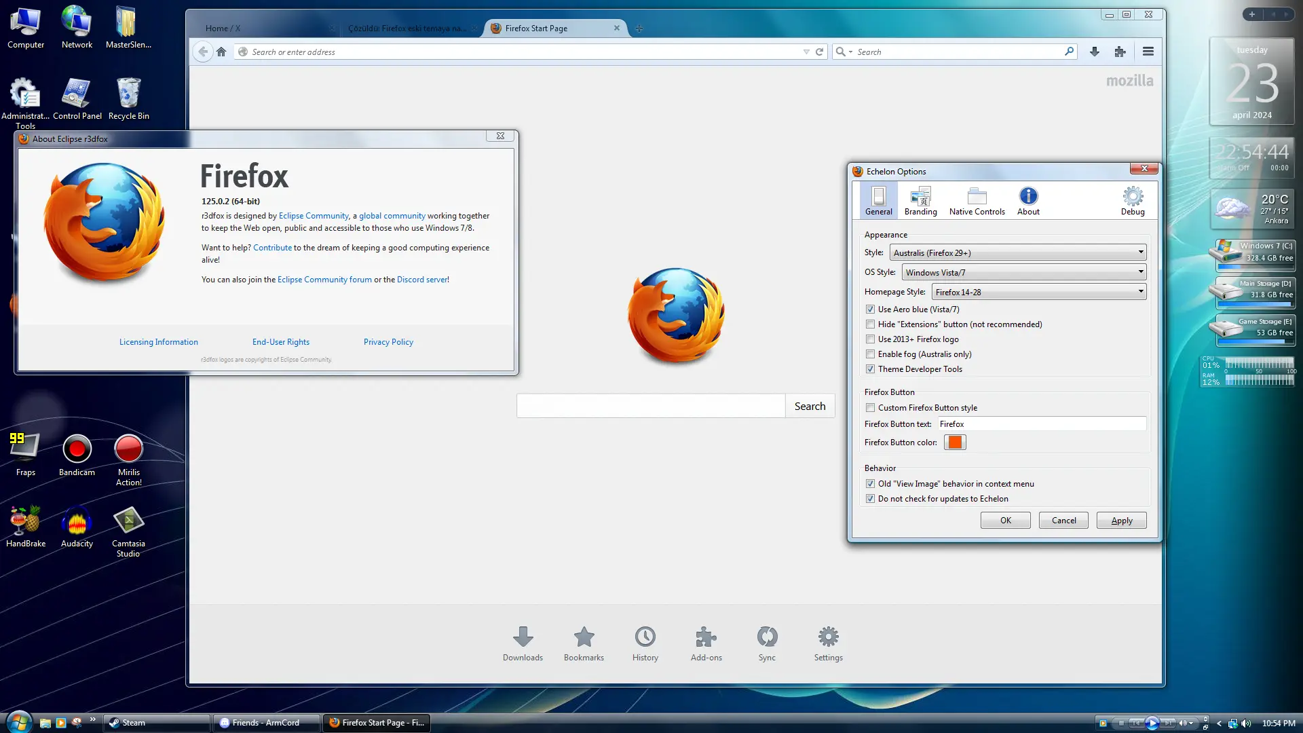
Task: Select the Camtasia Studio desktop icon
Action: click(x=128, y=531)
